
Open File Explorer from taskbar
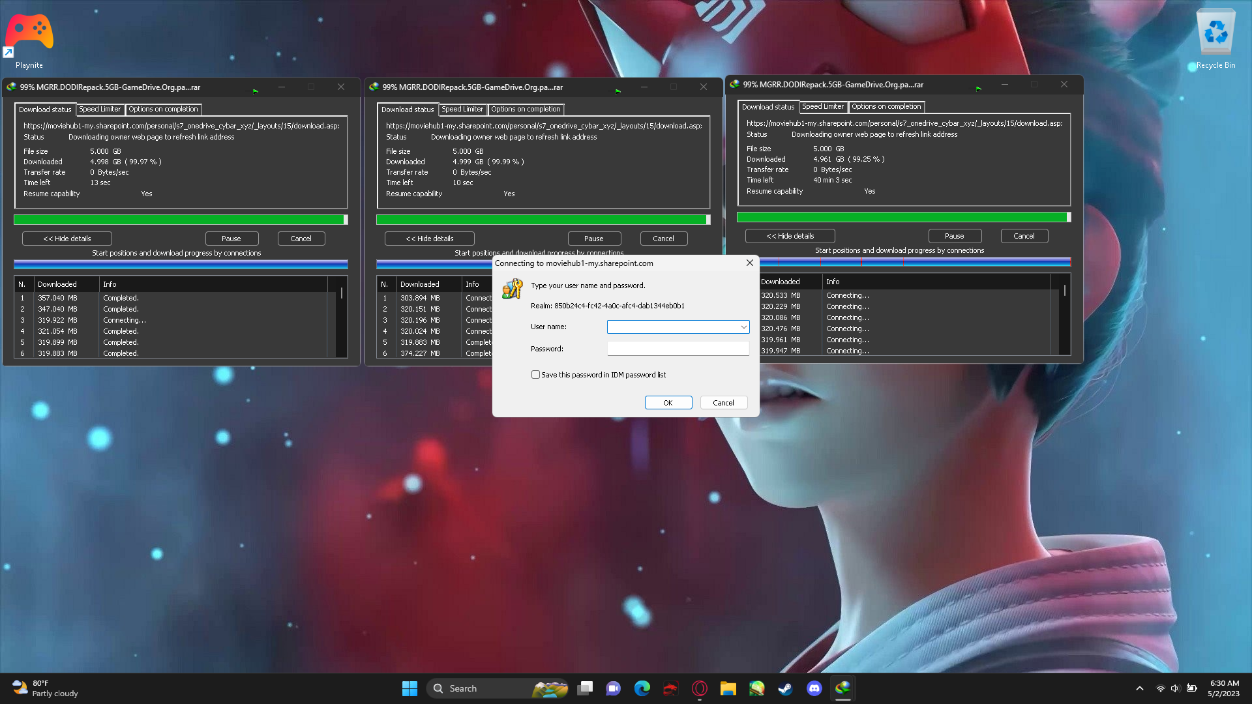tap(728, 688)
